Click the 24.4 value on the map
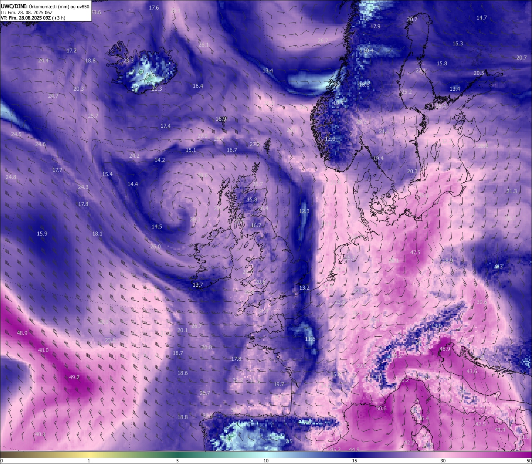This screenshot has width=532, height=464. (43, 61)
